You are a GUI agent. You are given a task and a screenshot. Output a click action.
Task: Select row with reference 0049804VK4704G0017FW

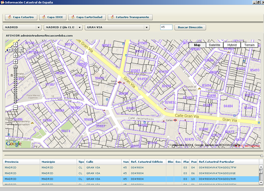[131, 168]
